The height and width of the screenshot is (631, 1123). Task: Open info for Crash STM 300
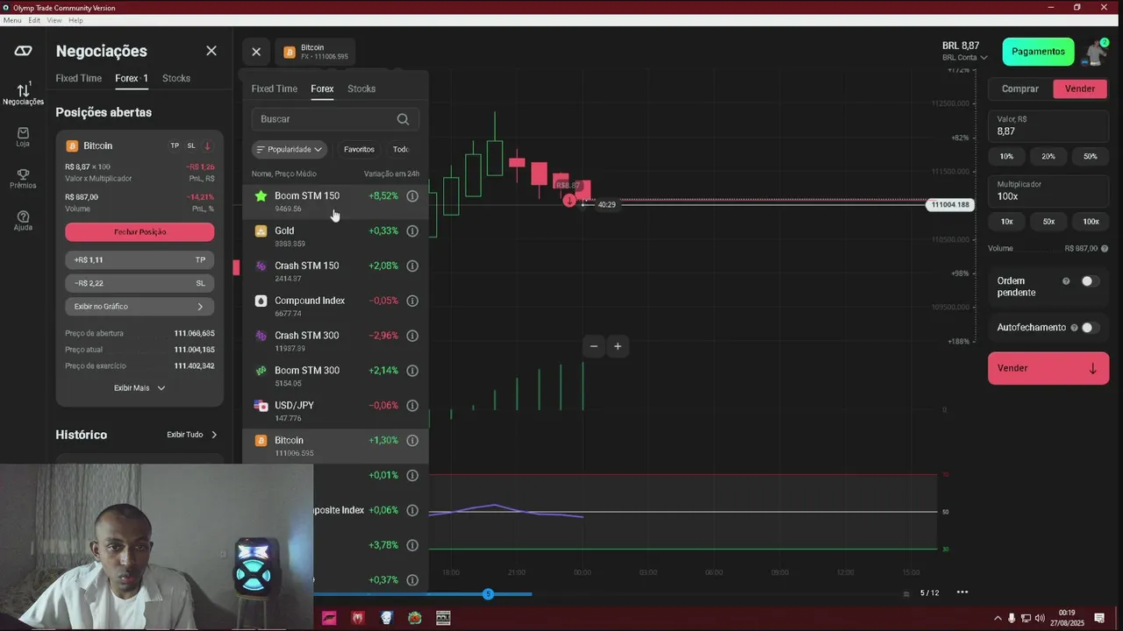click(412, 336)
